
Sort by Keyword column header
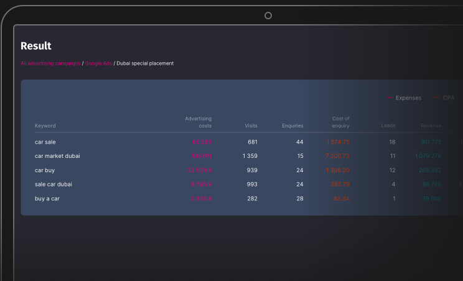45,126
